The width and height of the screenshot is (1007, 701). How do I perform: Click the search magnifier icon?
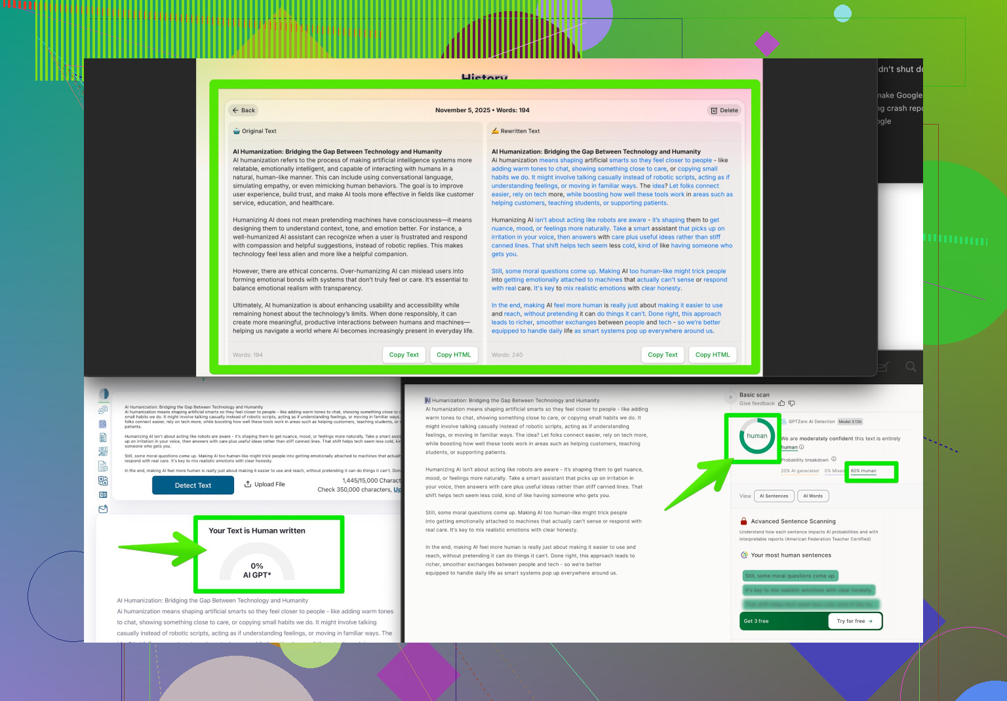point(911,367)
